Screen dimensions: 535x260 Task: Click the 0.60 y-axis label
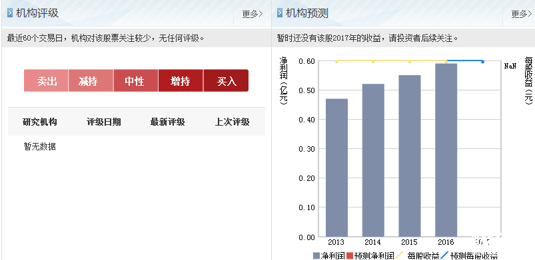306,61
